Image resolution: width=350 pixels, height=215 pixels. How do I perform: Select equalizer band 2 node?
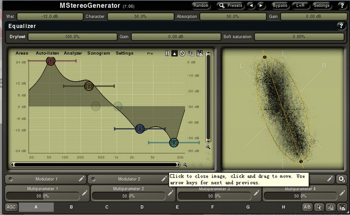point(89,86)
